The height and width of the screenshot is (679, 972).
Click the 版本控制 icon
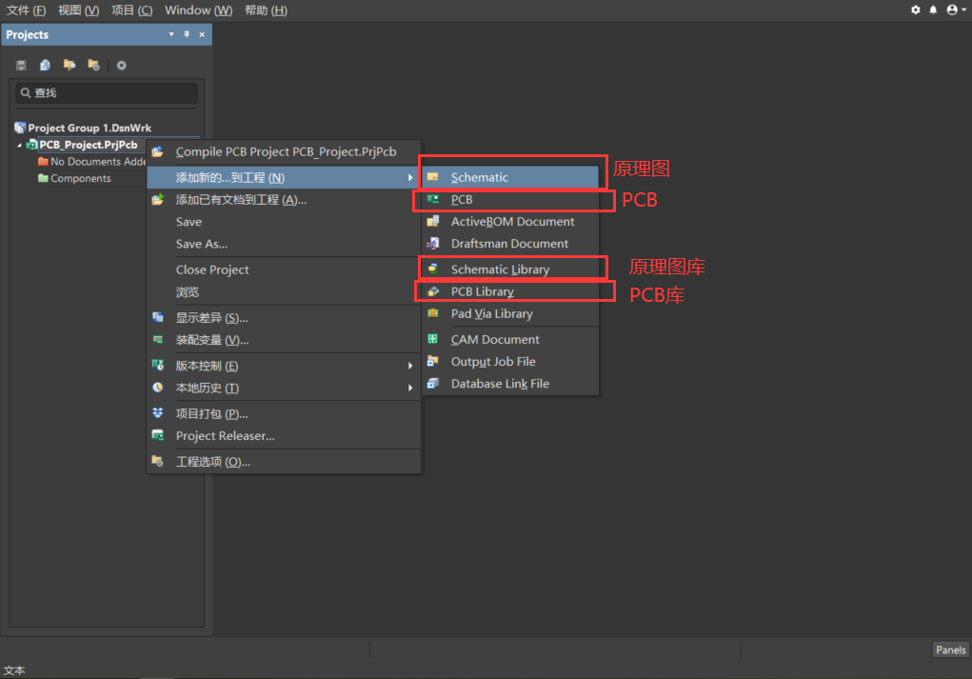[x=158, y=366]
